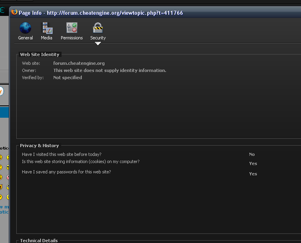Click the cookies storing information question
This screenshot has height=243, width=301.
click(x=81, y=162)
